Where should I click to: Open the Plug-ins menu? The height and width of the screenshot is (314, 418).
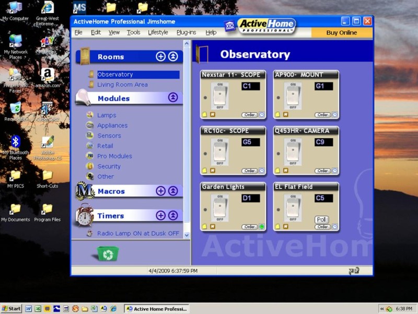(x=186, y=32)
